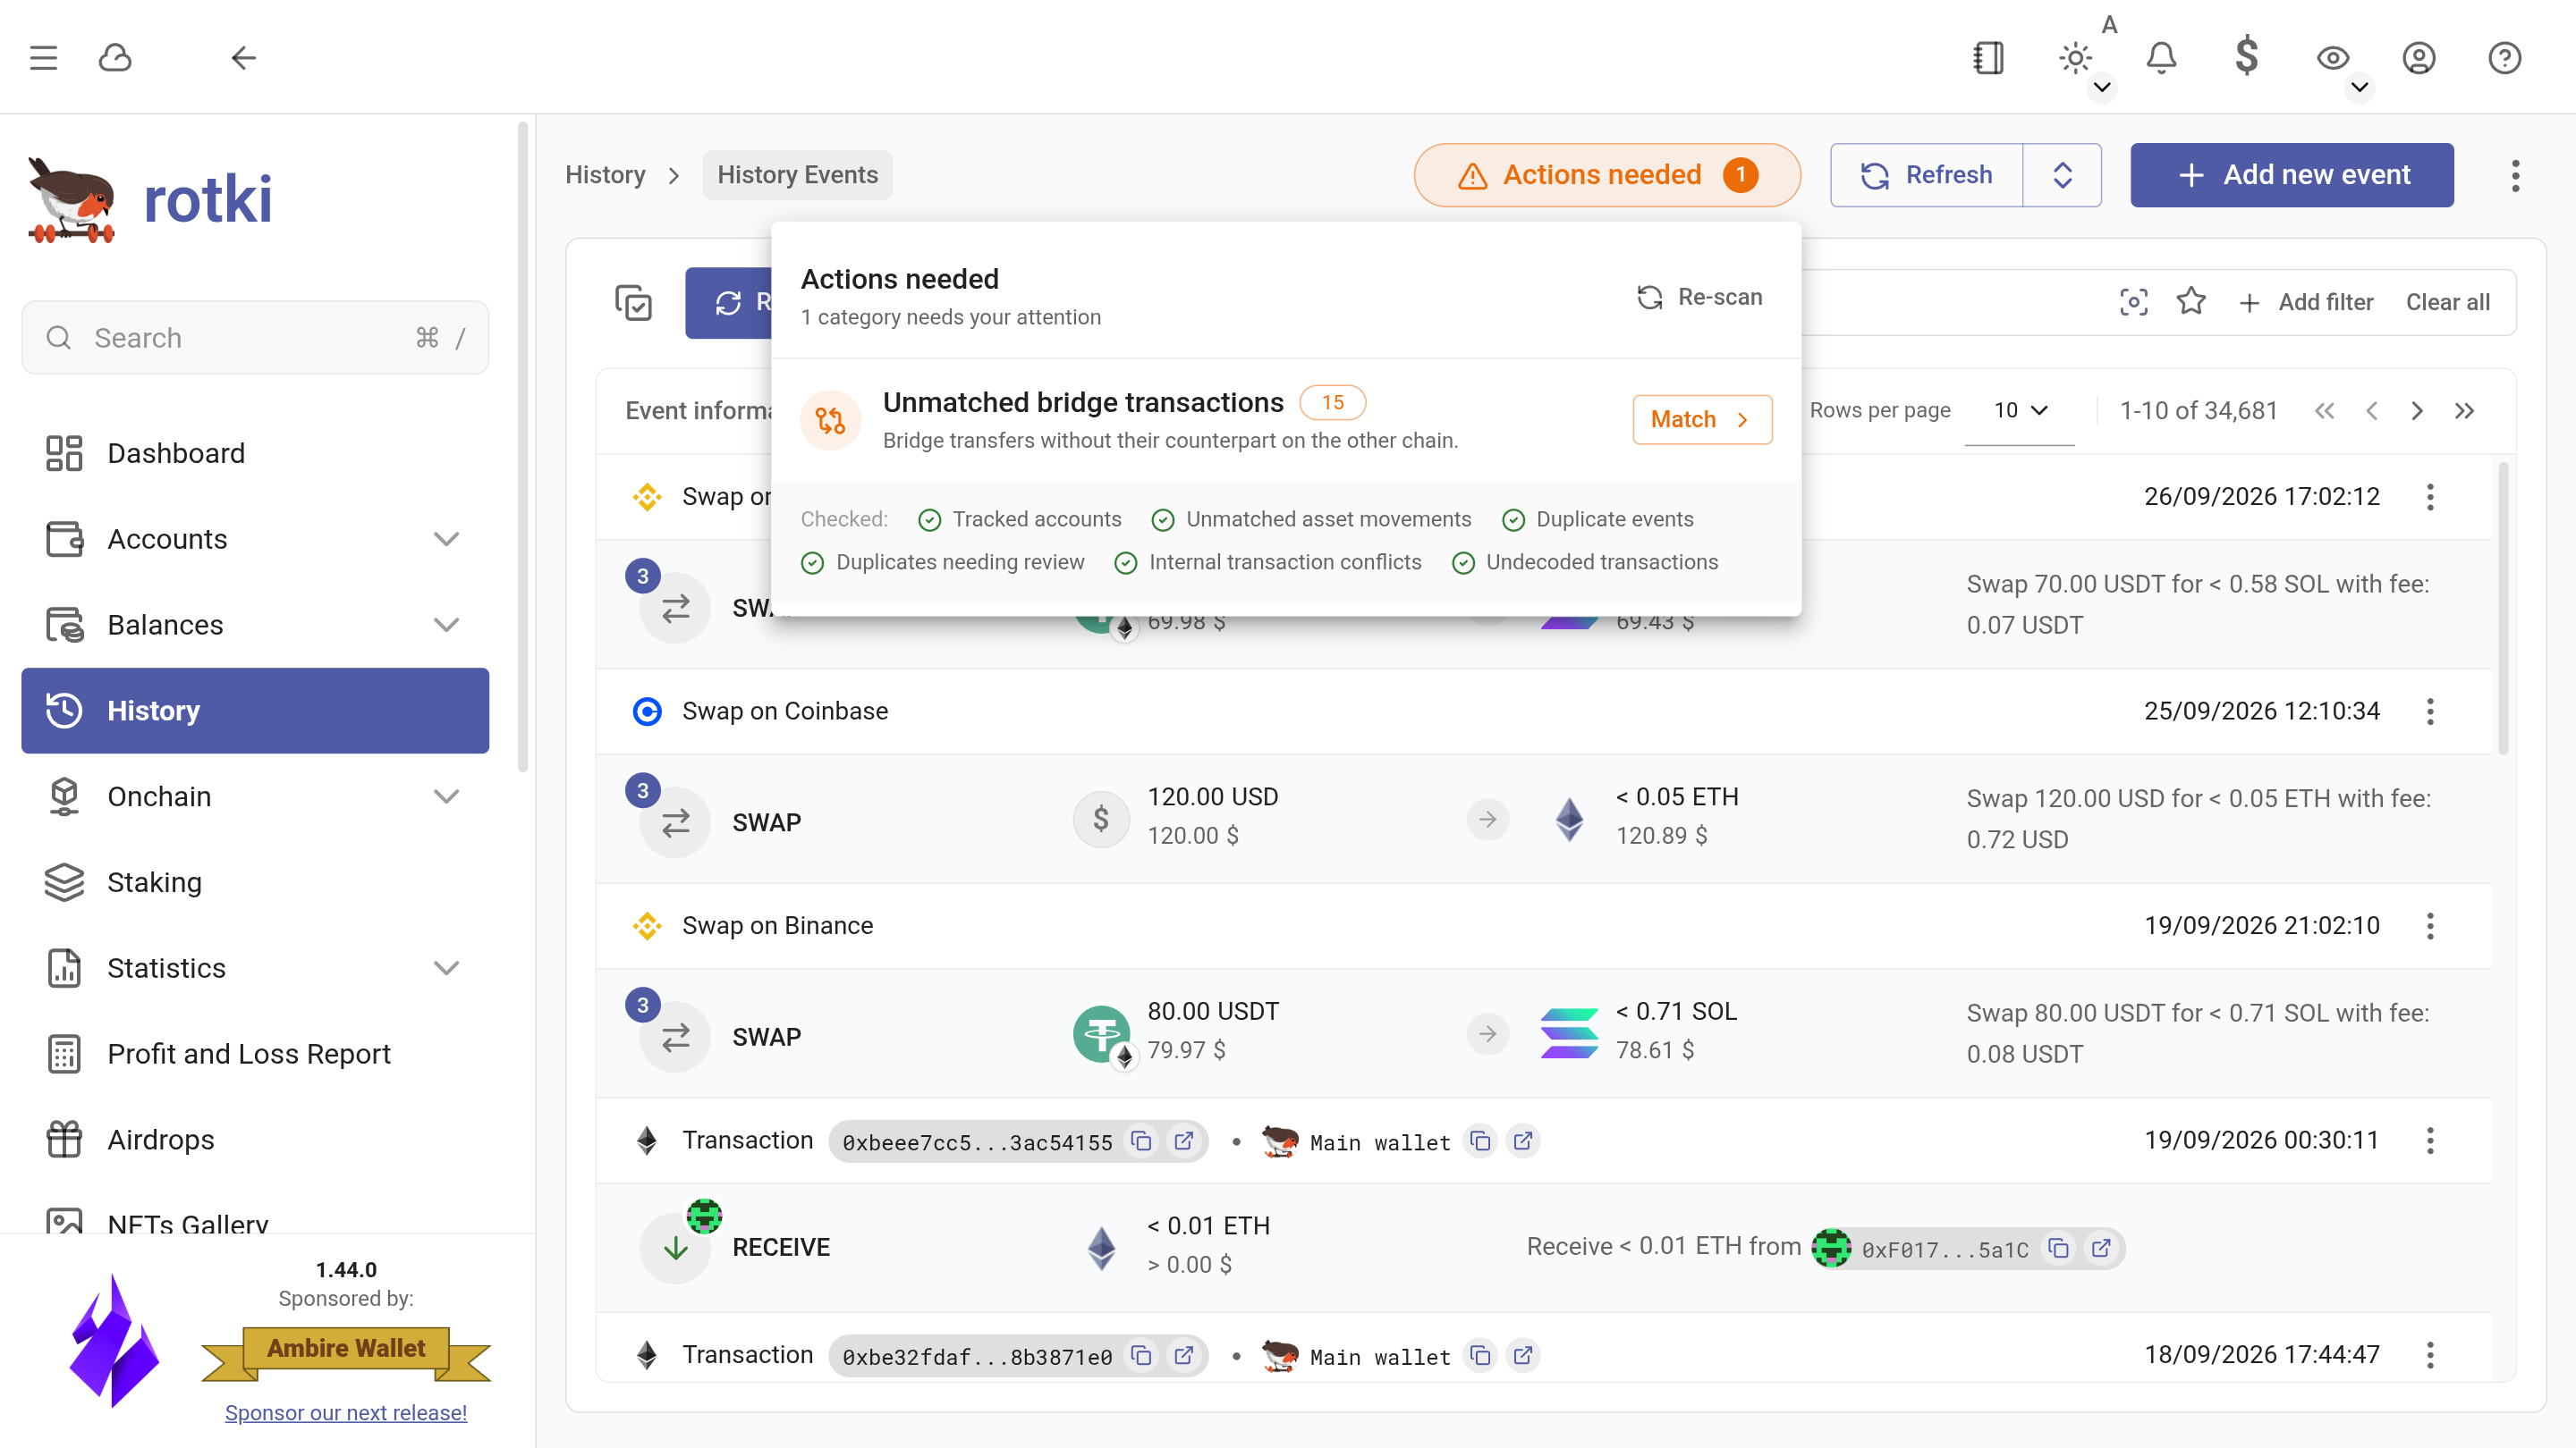The image size is (2576, 1448).
Task: Click the Actions needed button
Action: click(1607, 175)
